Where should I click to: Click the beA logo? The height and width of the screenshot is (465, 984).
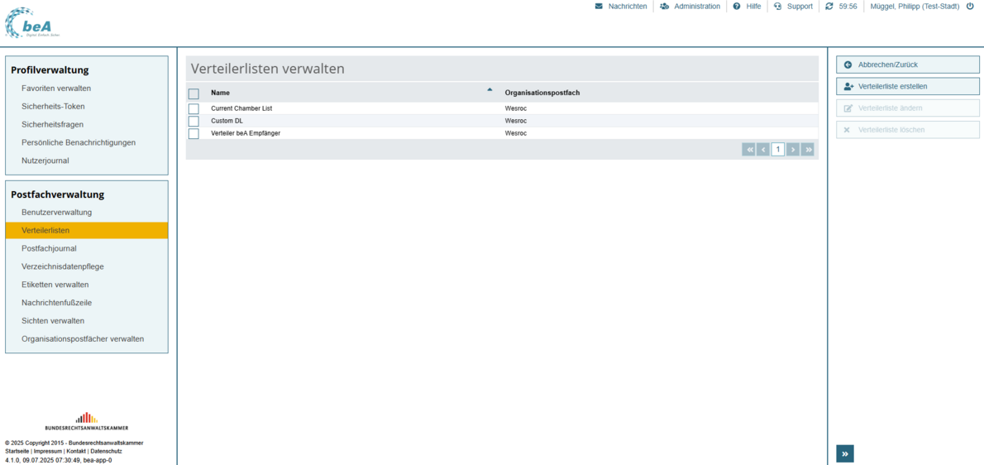(x=32, y=23)
